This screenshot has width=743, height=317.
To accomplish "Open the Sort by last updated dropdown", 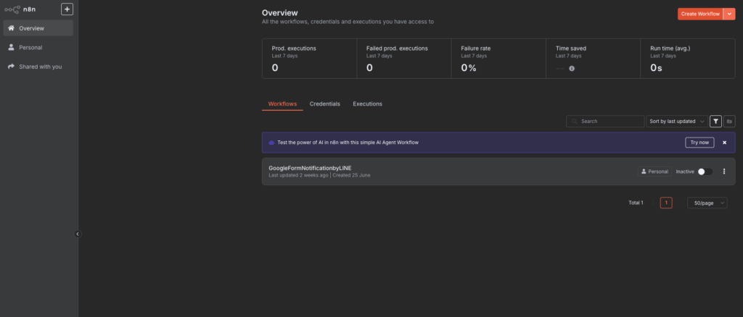I will [676, 122].
